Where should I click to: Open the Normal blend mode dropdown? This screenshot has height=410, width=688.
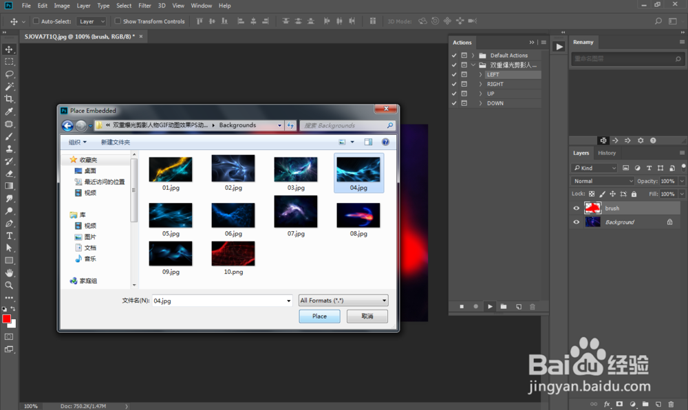tap(602, 181)
